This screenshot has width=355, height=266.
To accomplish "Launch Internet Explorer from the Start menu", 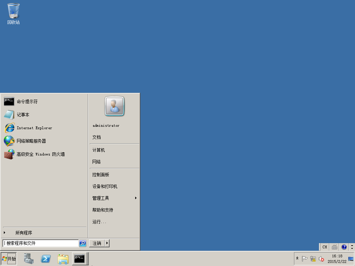I will tap(44, 128).
